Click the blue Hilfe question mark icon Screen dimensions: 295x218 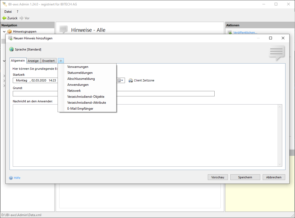coord(11,178)
